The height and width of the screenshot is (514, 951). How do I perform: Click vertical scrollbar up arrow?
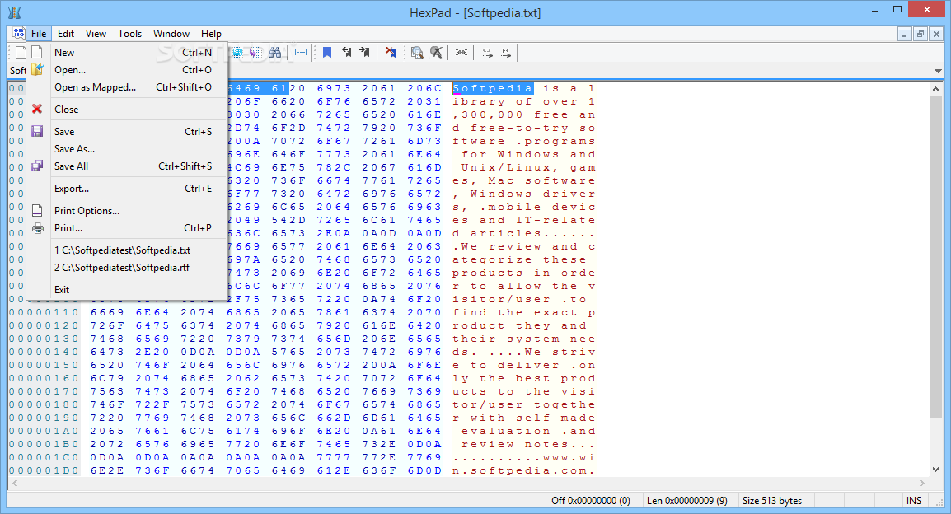[x=935, y=89]
